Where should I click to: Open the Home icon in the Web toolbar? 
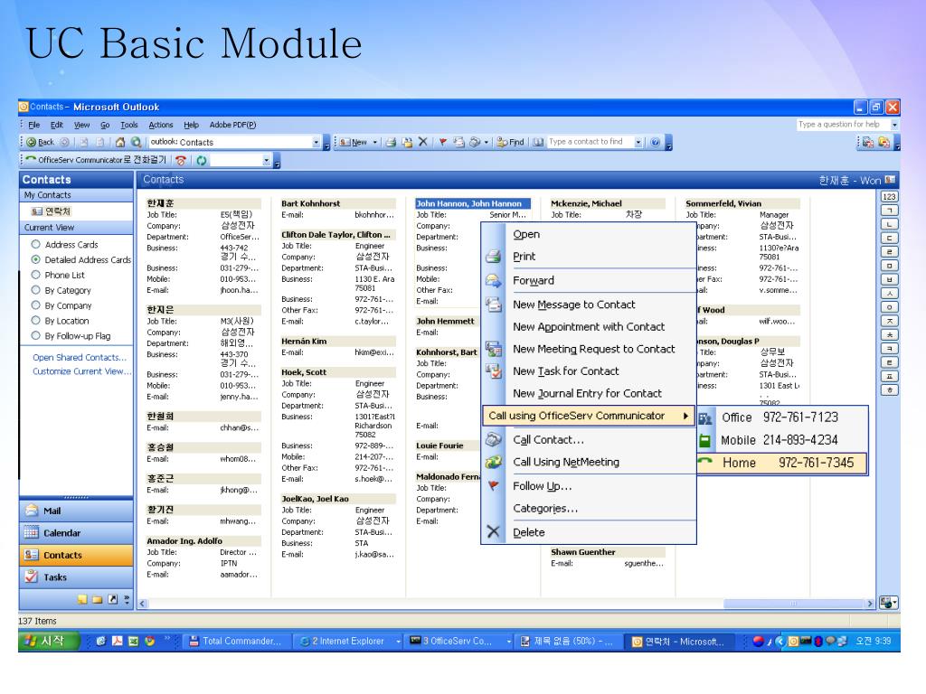[120, 142]
